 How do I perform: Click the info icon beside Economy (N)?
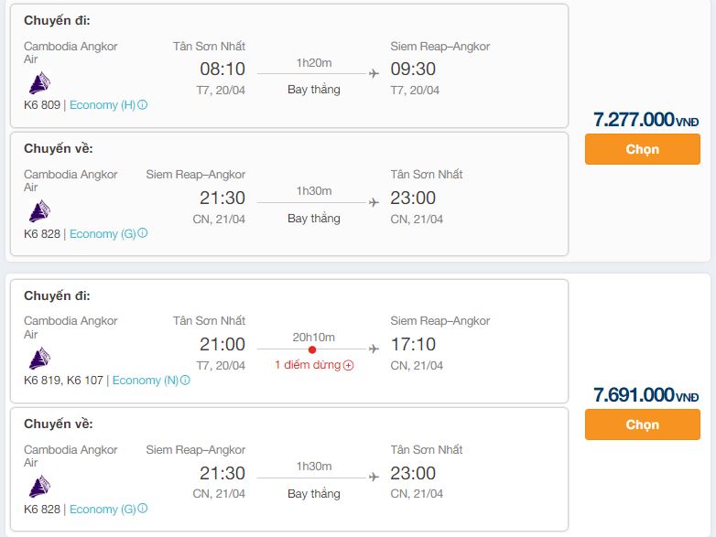[x=185, y=380]
